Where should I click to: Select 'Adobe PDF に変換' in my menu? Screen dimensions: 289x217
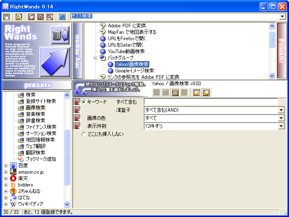tap(127, 26)
